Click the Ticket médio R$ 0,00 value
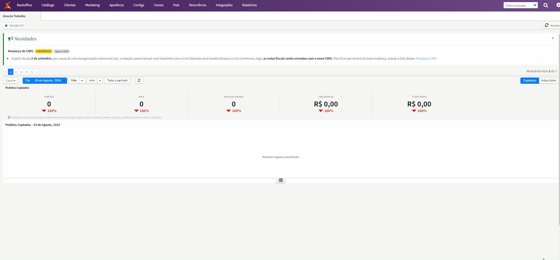The height and width of the screenshot is (260, 560). pyautogui.click(x=419, y=104)
